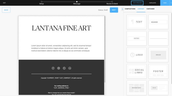Choose the Image content block

coord(158,55)
